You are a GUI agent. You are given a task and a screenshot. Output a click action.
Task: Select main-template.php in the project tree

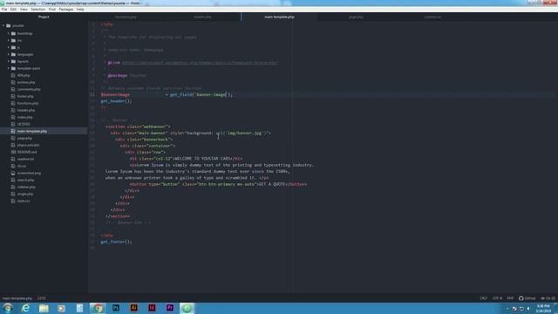[x=32, y=131]
